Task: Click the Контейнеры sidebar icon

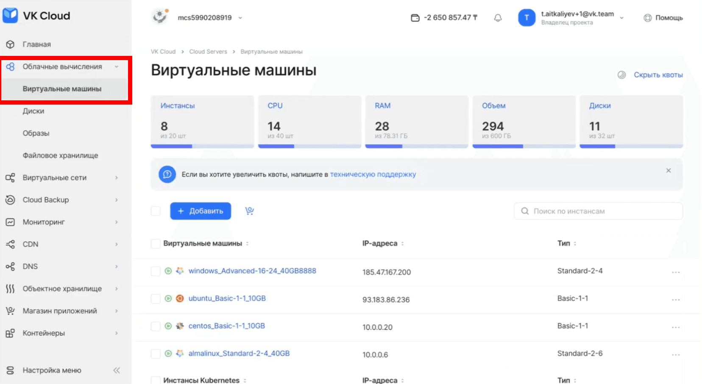Action: point(10,333)
